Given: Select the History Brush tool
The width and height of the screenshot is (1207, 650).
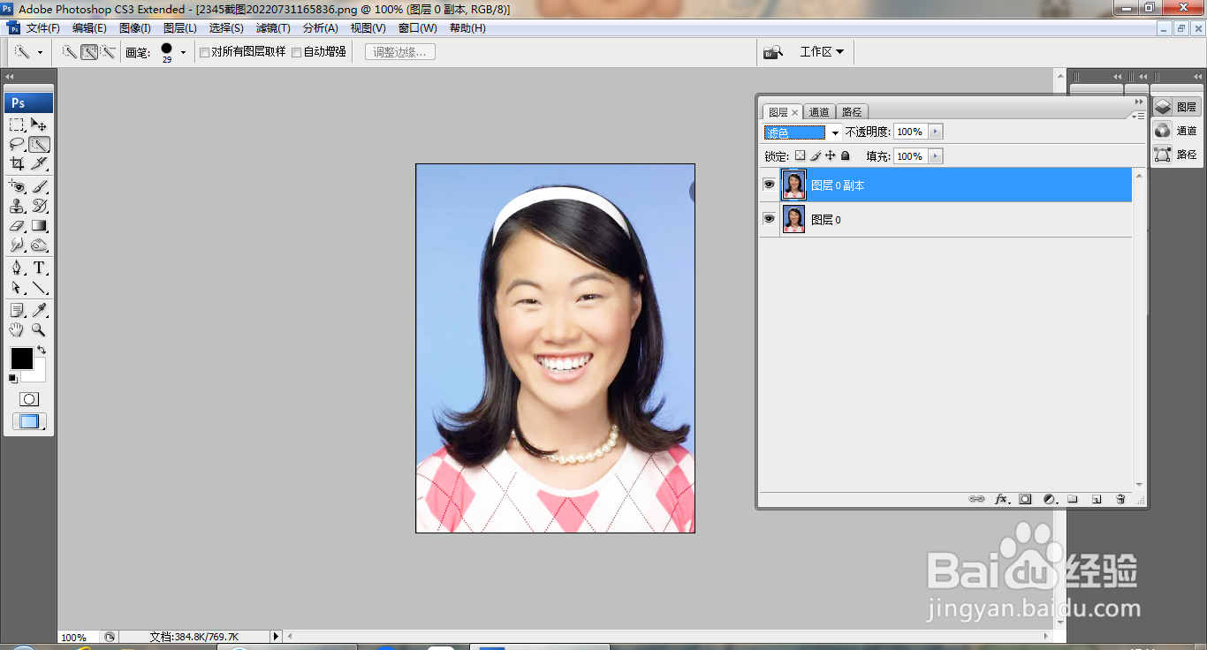Looking at the screenshot, I should point(39,206).
